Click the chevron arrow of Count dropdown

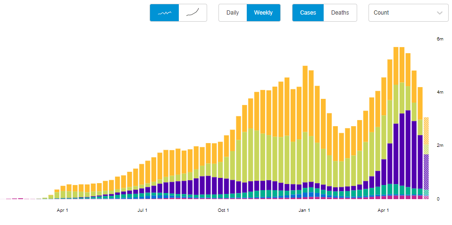pyautogui.click(x=440, y=13)
